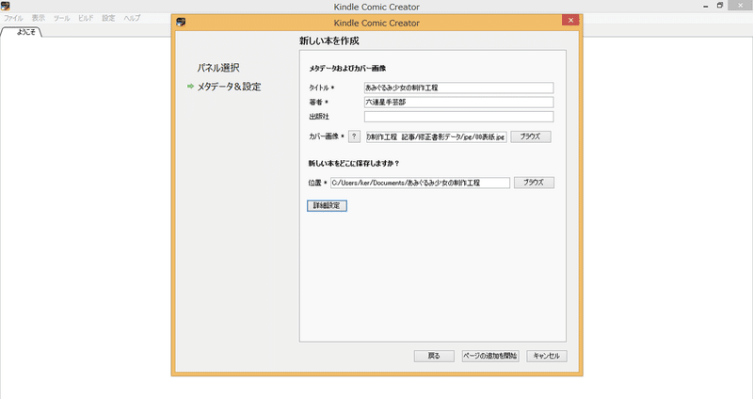Select the メタデータ＆設定 step
The width and height of the screenshot is (753, 399).
pos(229,87)
